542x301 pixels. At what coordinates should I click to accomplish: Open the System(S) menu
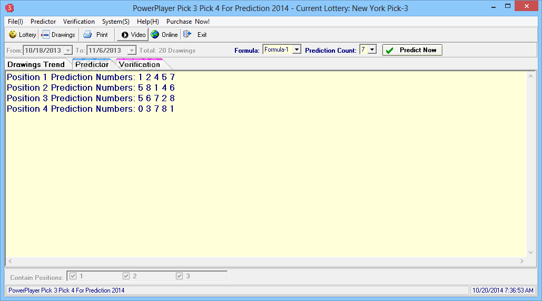tap(116, 22)
